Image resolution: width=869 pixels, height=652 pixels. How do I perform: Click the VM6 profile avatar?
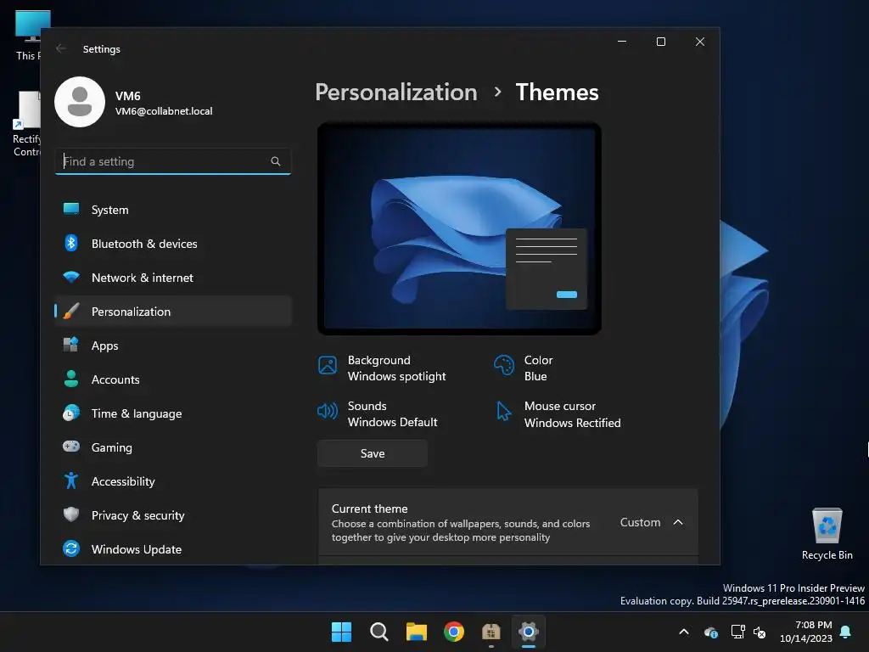point(80,102)
